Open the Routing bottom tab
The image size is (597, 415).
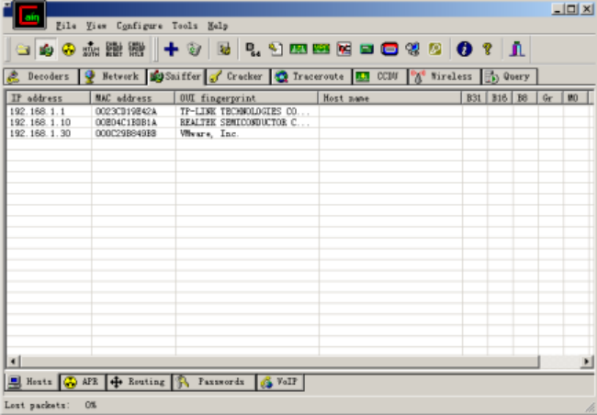(x=139, y=382)
